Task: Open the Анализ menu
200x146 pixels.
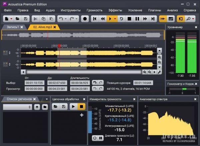Action: click(172, 10)
